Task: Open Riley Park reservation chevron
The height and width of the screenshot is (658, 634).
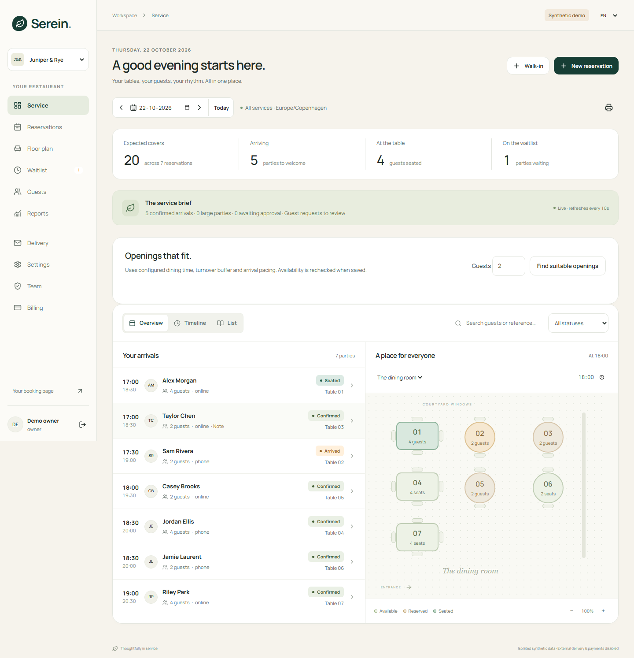Action: click(352, 597)
